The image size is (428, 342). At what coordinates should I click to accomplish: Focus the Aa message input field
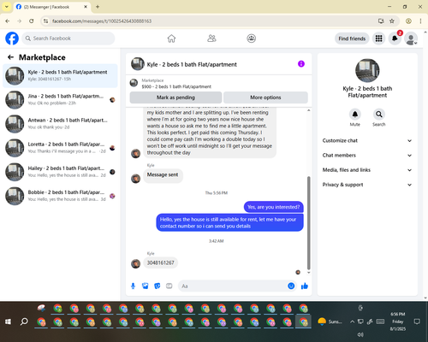[233, 286]
